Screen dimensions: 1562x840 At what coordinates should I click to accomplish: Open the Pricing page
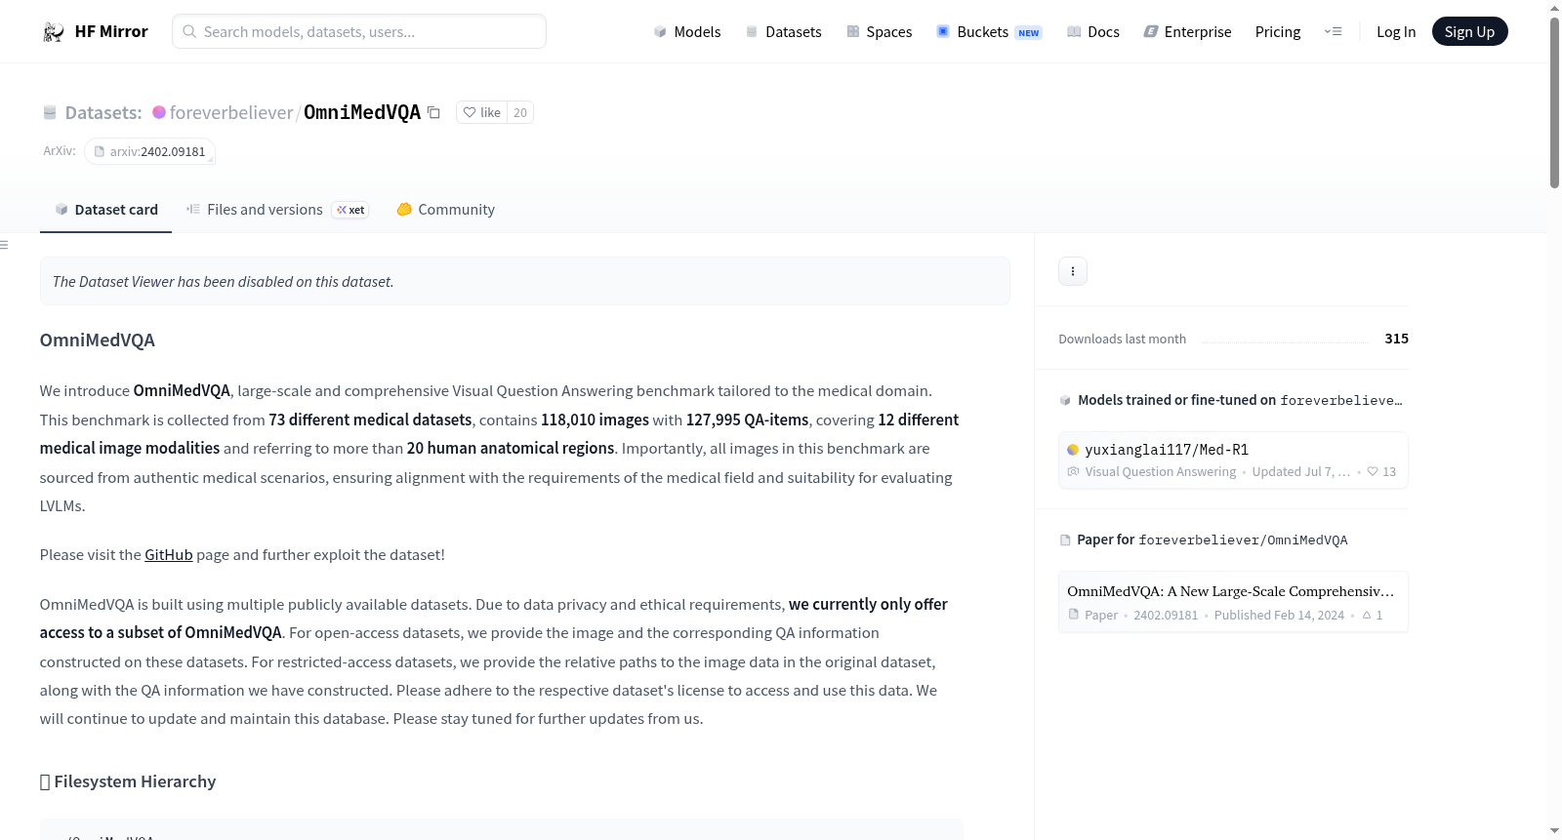point(1278,31)
